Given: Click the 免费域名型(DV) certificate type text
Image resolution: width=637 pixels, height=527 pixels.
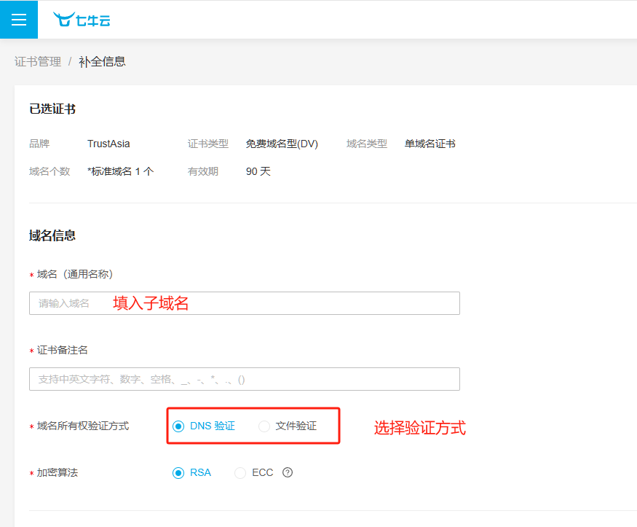Looking at the screenshot, I should click(x=282, y=144).
